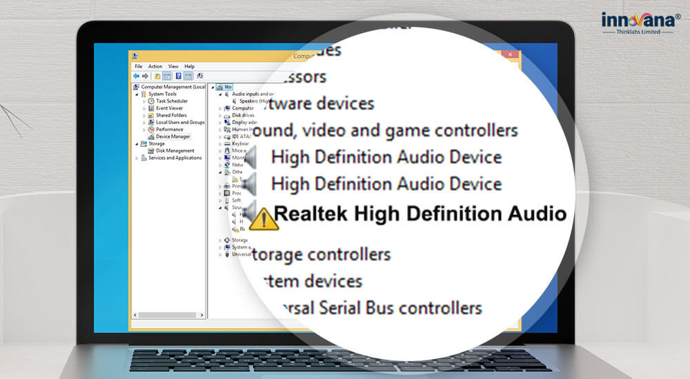Expand the IDE ATA controllers category
This screenshot has height=379, width=690.
point(221,136)
